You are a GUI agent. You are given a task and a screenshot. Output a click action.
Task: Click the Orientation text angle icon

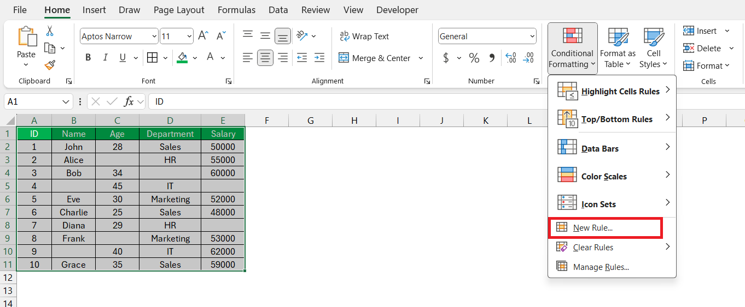(x=302, y=36)
